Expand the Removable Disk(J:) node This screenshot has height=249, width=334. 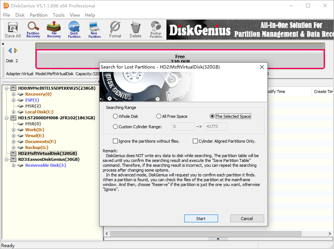pos(14,165)
